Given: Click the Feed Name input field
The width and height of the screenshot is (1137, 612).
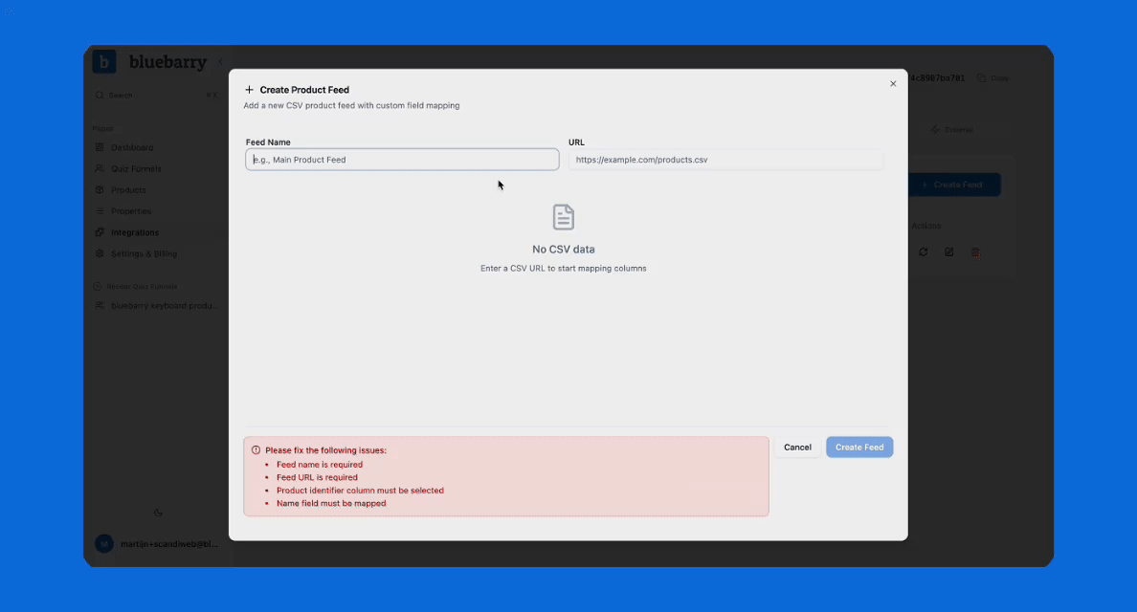Looking at the screenshot, I should coord(402,159).
